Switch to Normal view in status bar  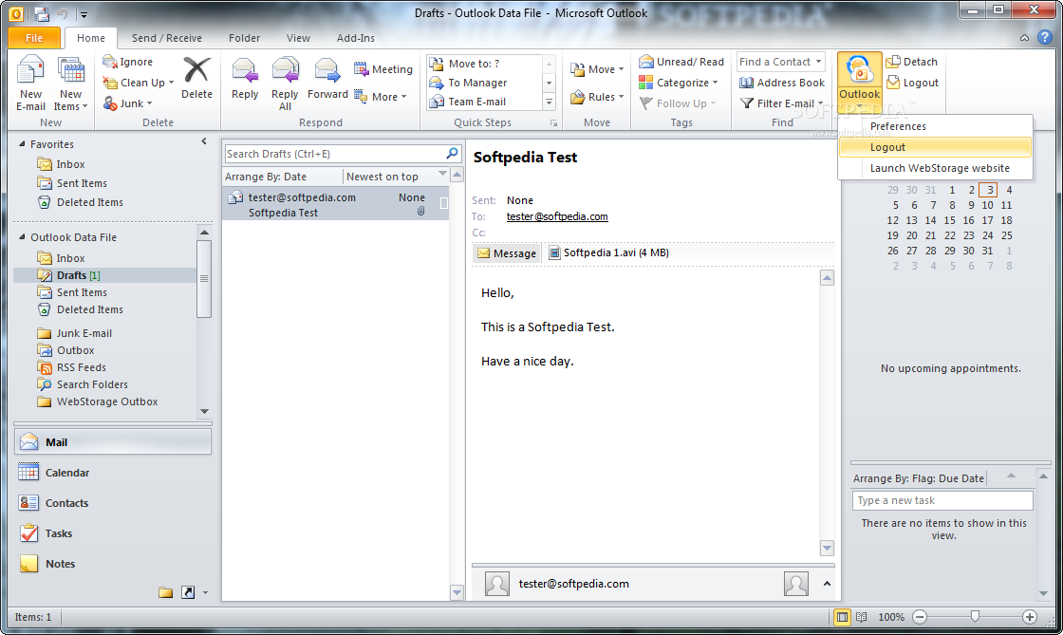(x=842, y=617)
